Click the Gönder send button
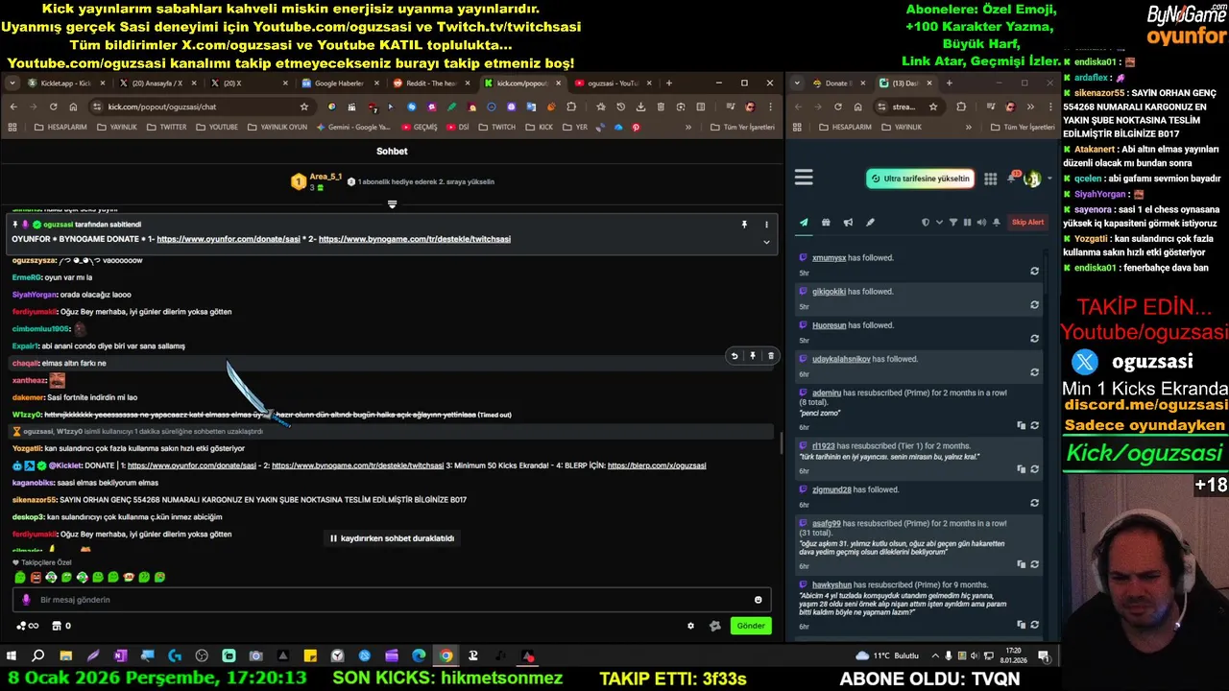1229x691 pixels. click(751, 626)
